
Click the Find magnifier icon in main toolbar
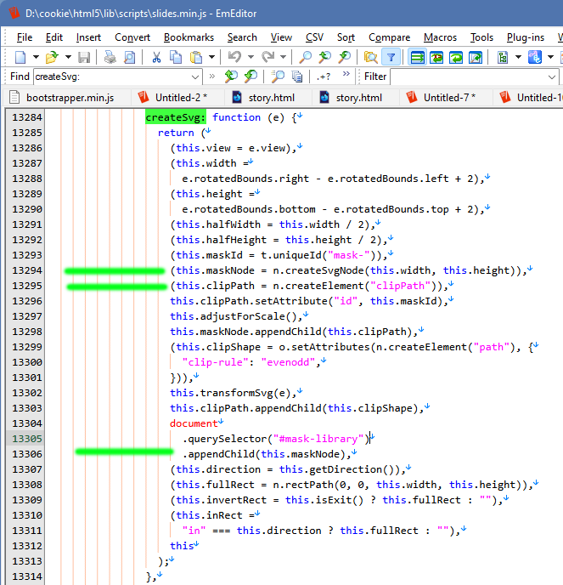306,57
